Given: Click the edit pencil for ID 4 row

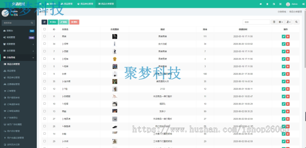Looking at the screenshot, I should 284,36.
